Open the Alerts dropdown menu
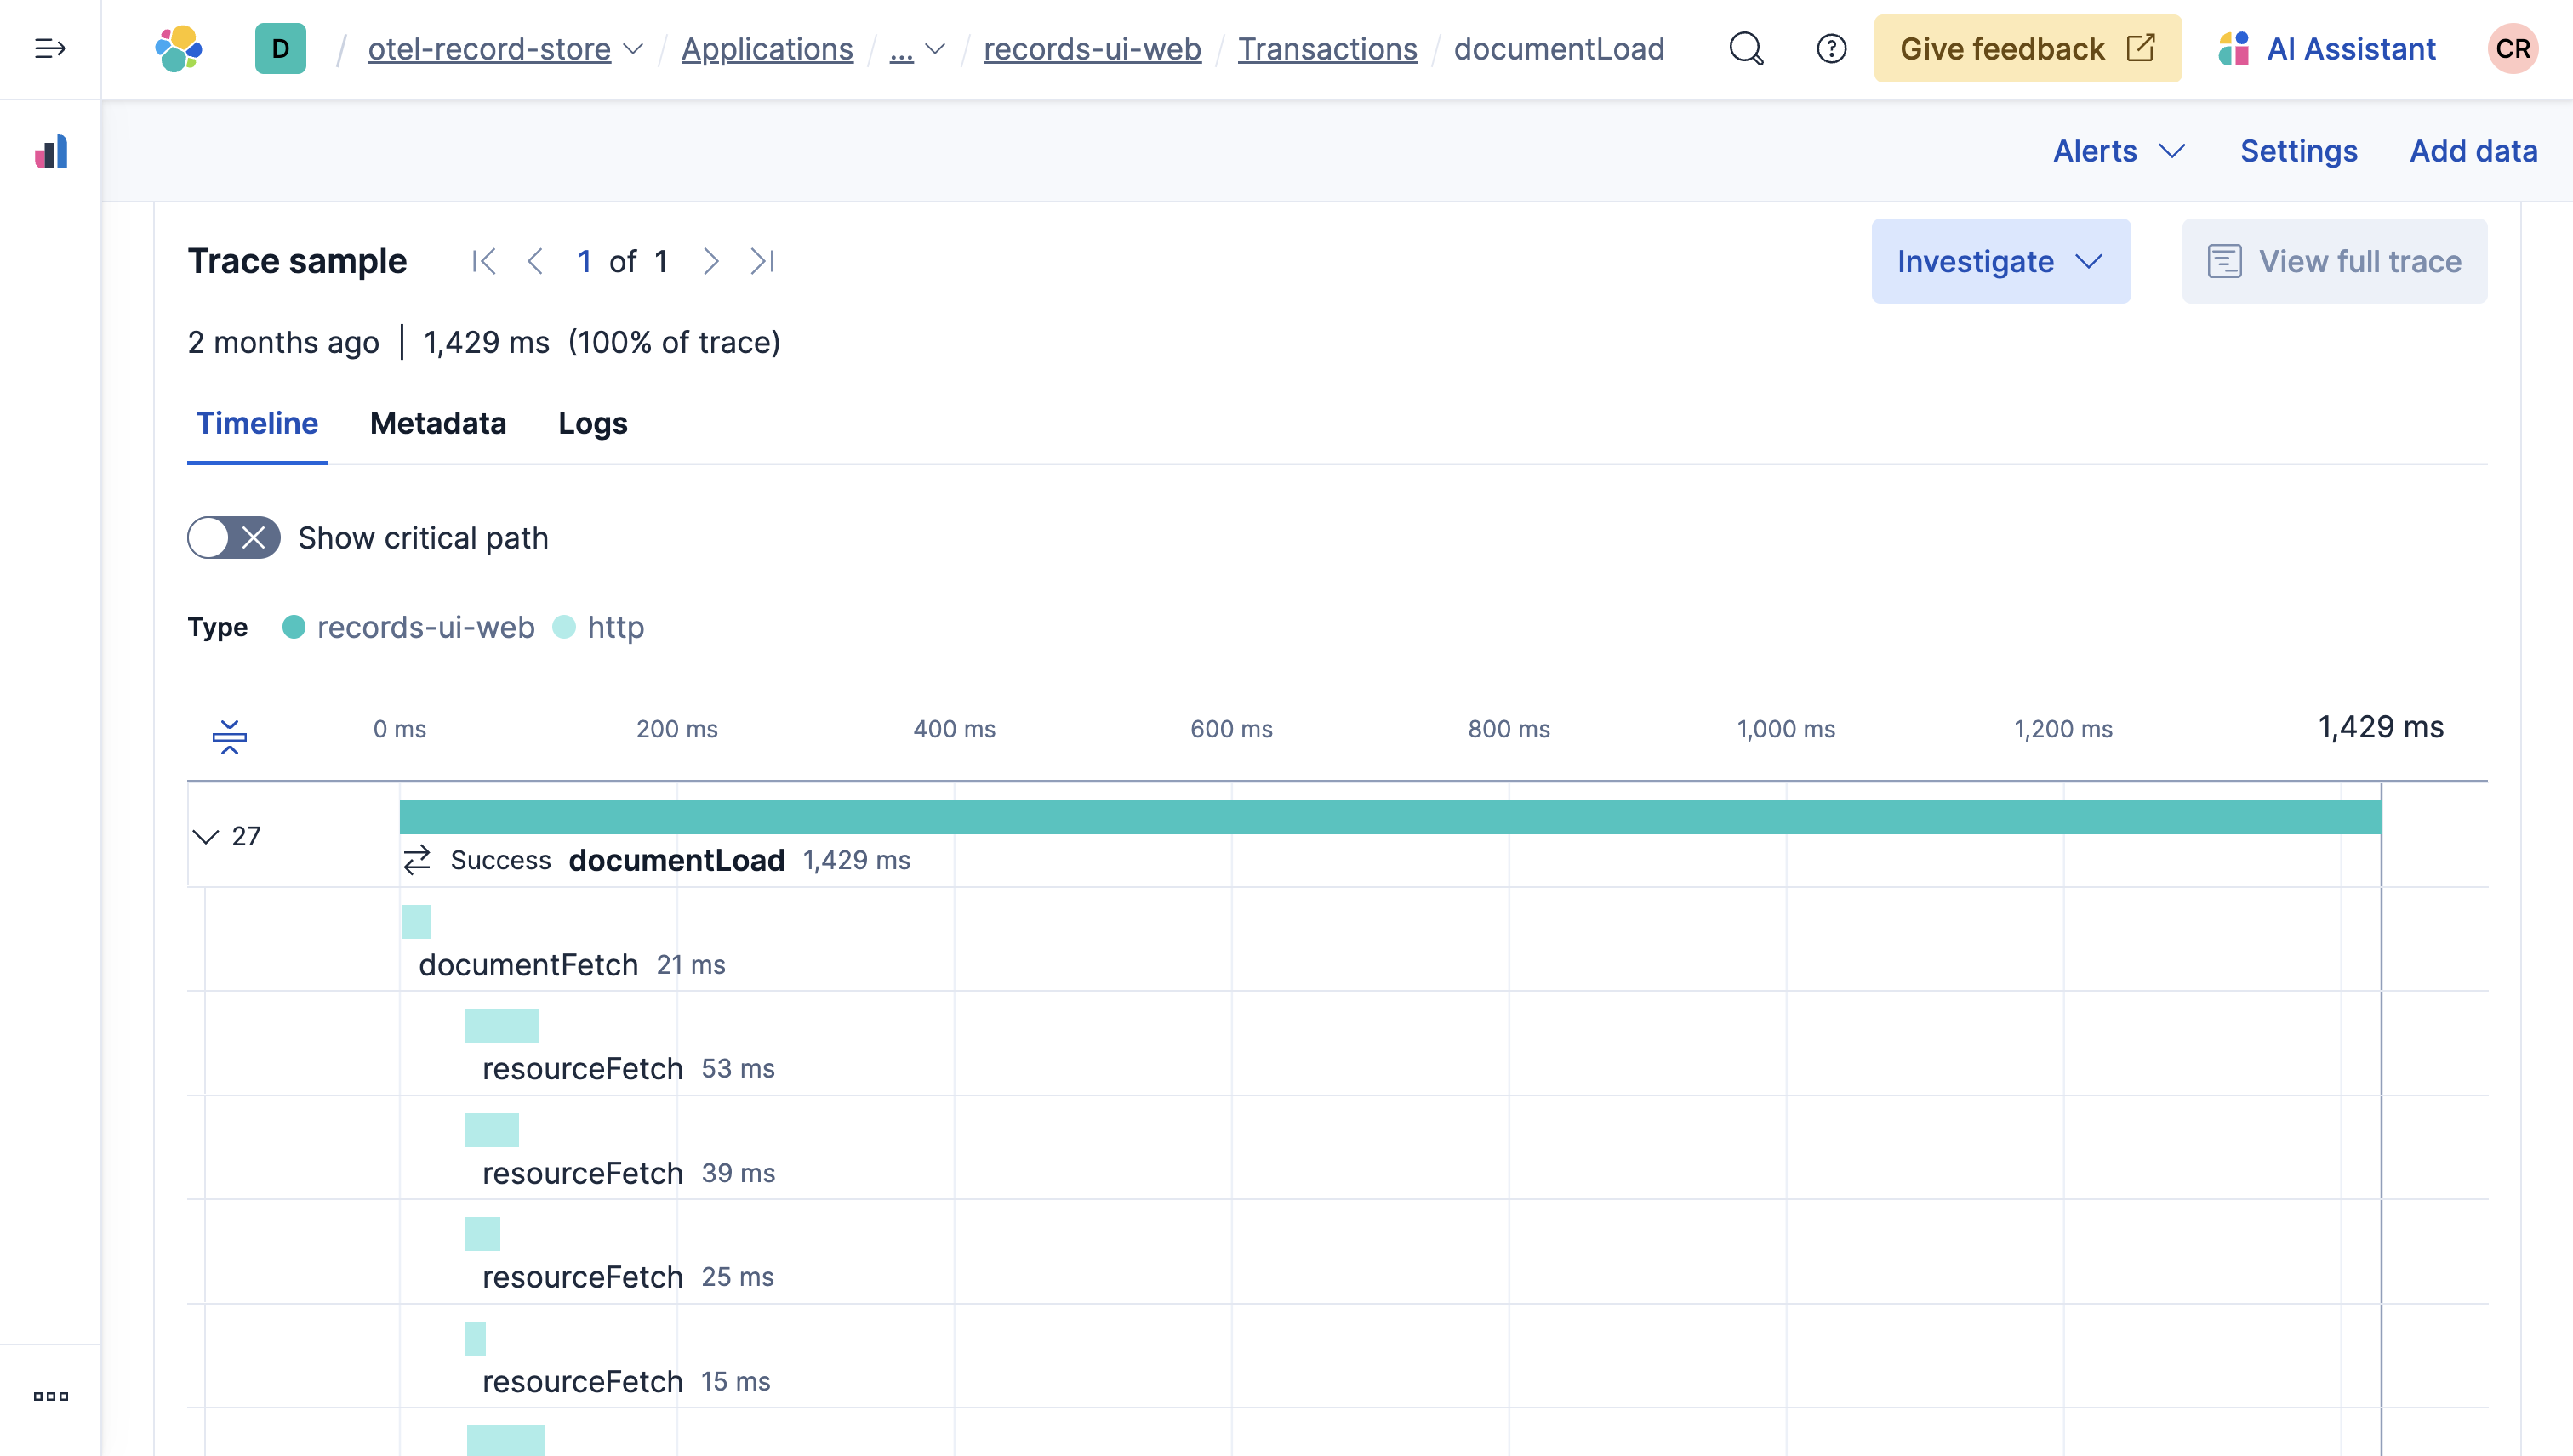The image size is (2573, 1456). pos(2118,151)
